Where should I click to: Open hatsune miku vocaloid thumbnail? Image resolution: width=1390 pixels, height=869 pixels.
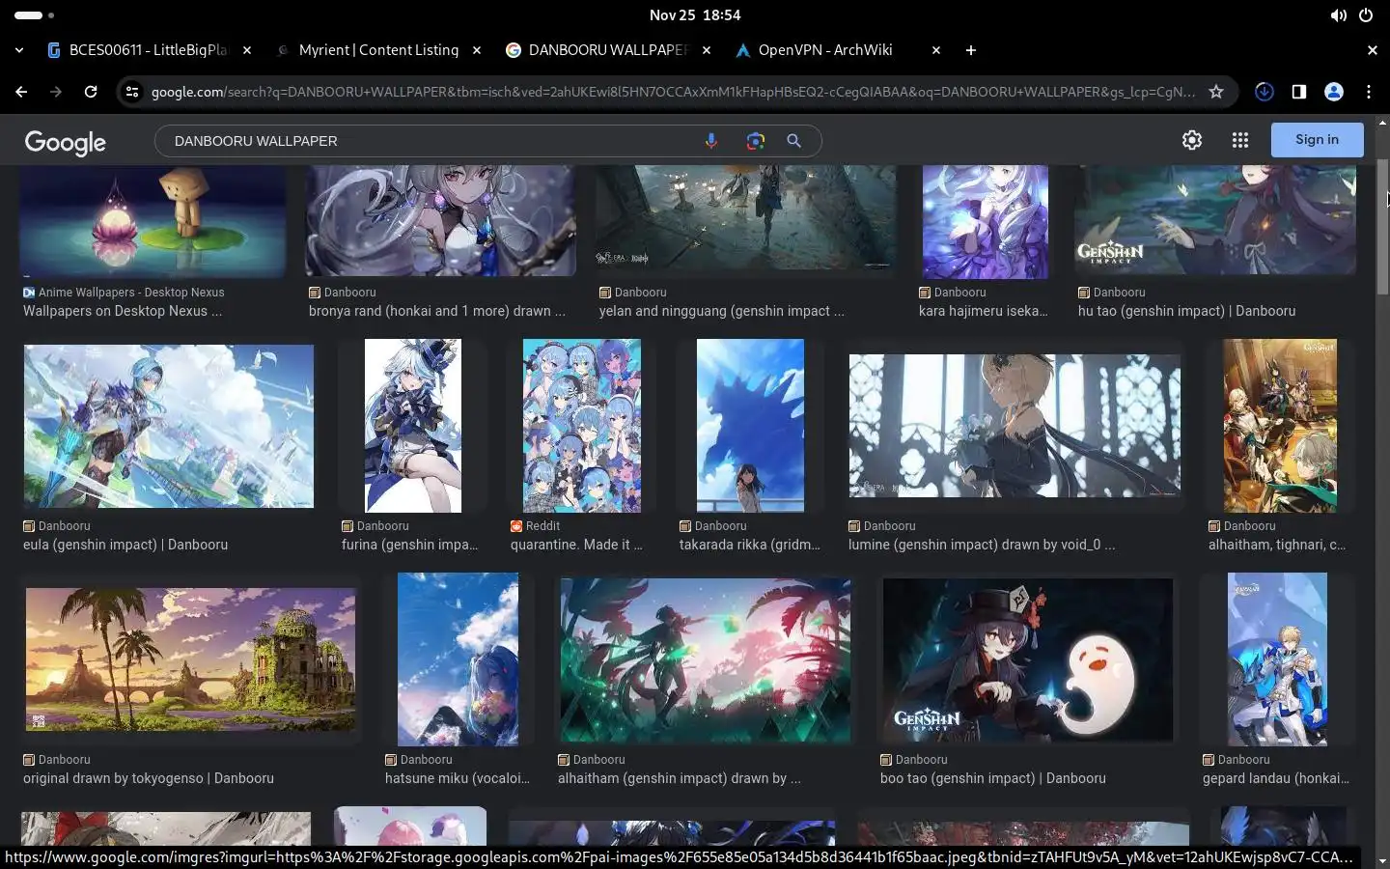[x=458, y=659]
